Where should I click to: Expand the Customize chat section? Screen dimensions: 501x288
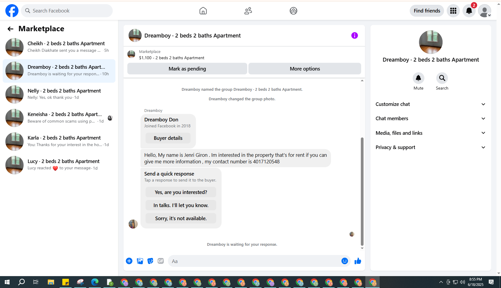[x=431, y=104]
